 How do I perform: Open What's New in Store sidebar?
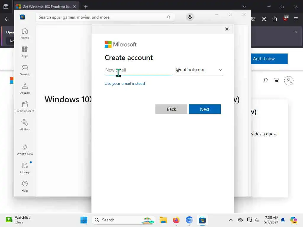pos(25,150)
